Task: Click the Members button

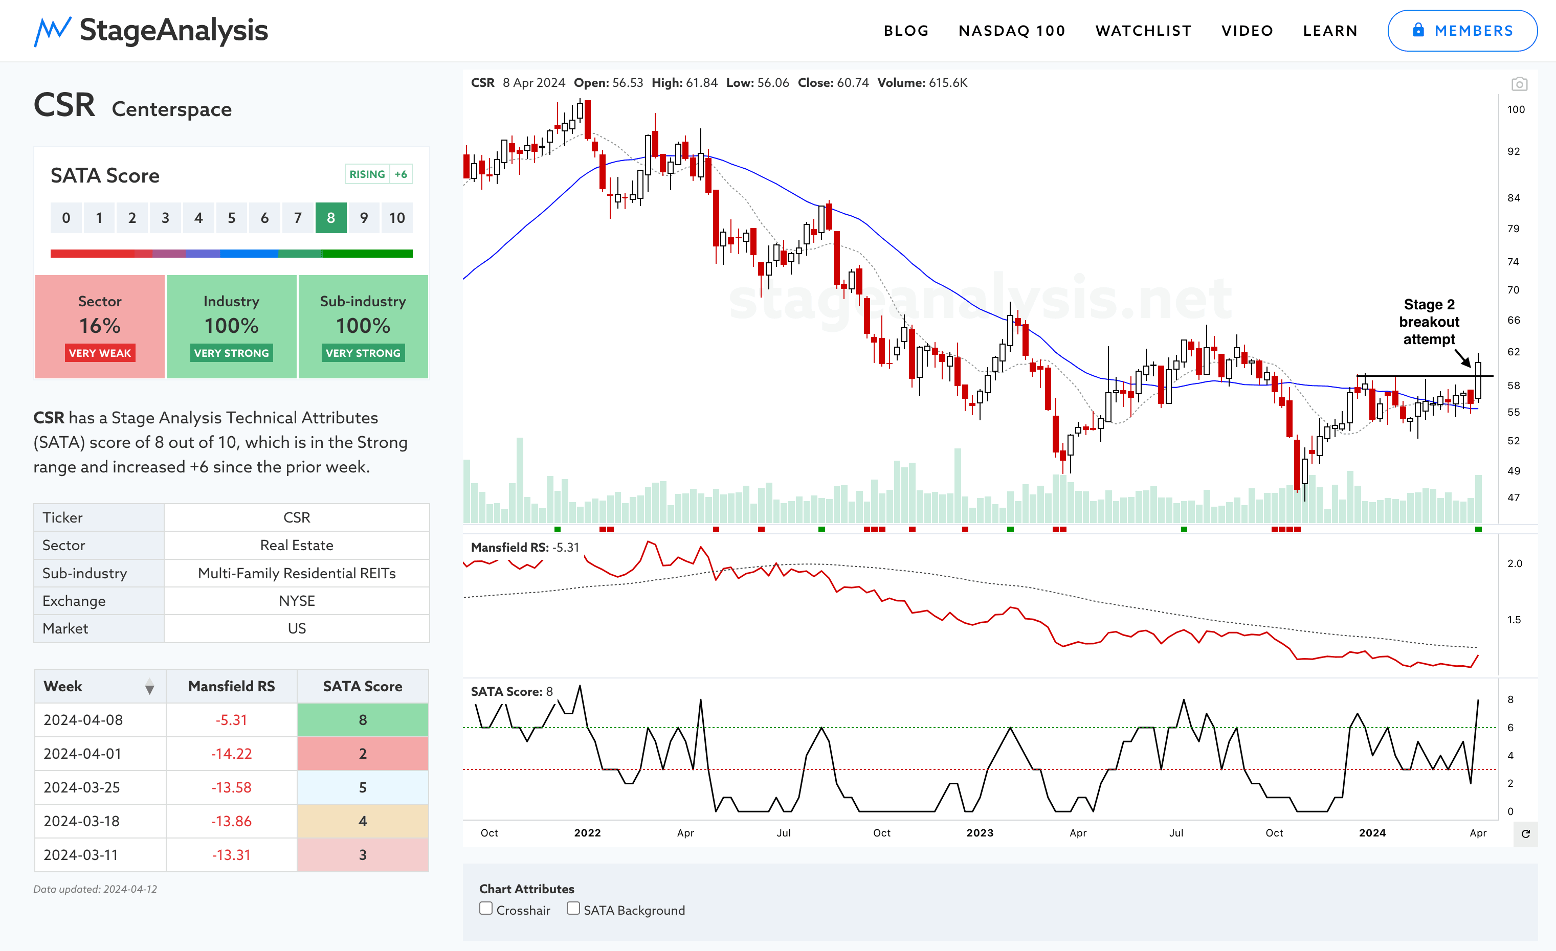Action: point(1462,30)
